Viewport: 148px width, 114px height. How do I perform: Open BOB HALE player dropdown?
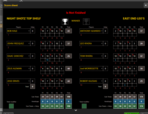pos(29,31)
